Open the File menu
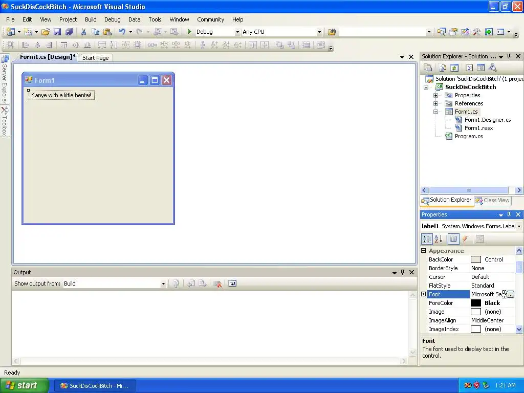524x393 pixels. 10,19
